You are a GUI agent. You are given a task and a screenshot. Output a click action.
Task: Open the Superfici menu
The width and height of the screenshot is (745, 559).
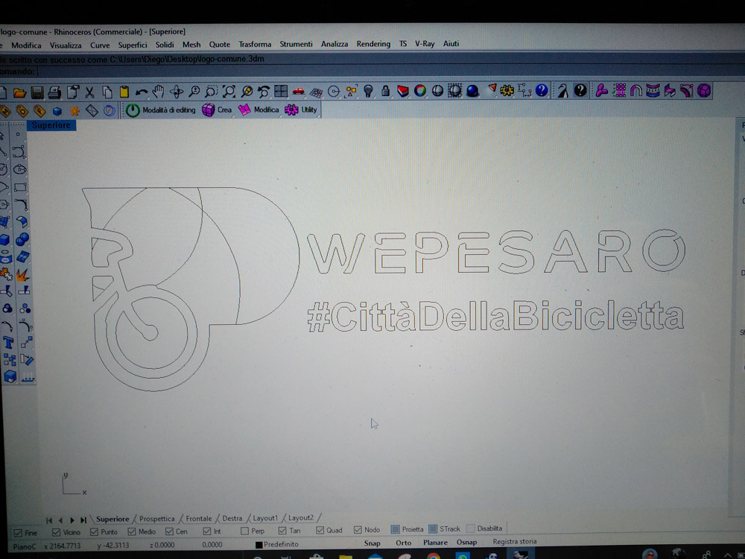[x=133, y=45]
